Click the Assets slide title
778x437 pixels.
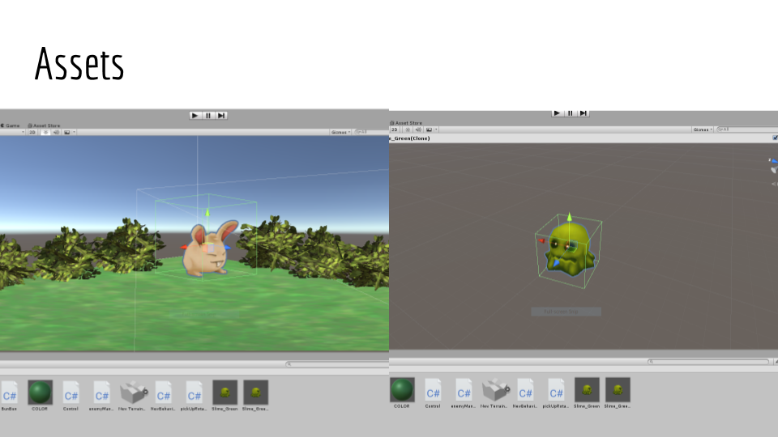(x=79, y=64)
